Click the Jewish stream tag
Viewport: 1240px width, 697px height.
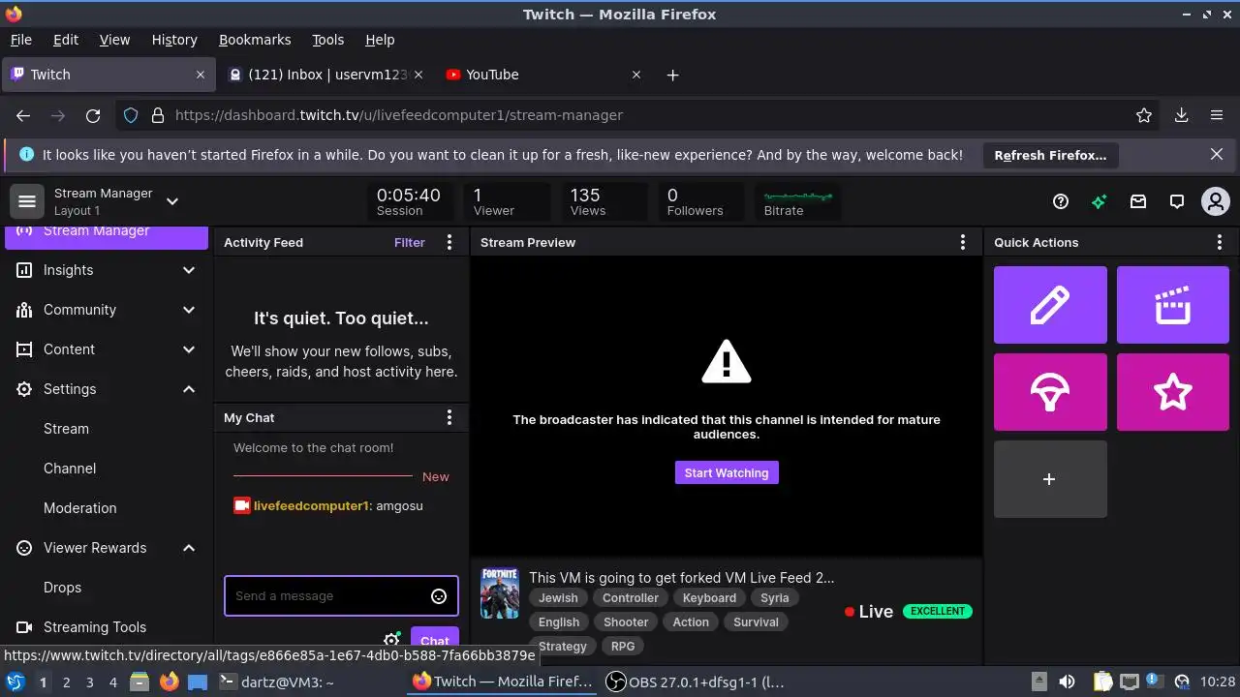[x=558, y=598]
